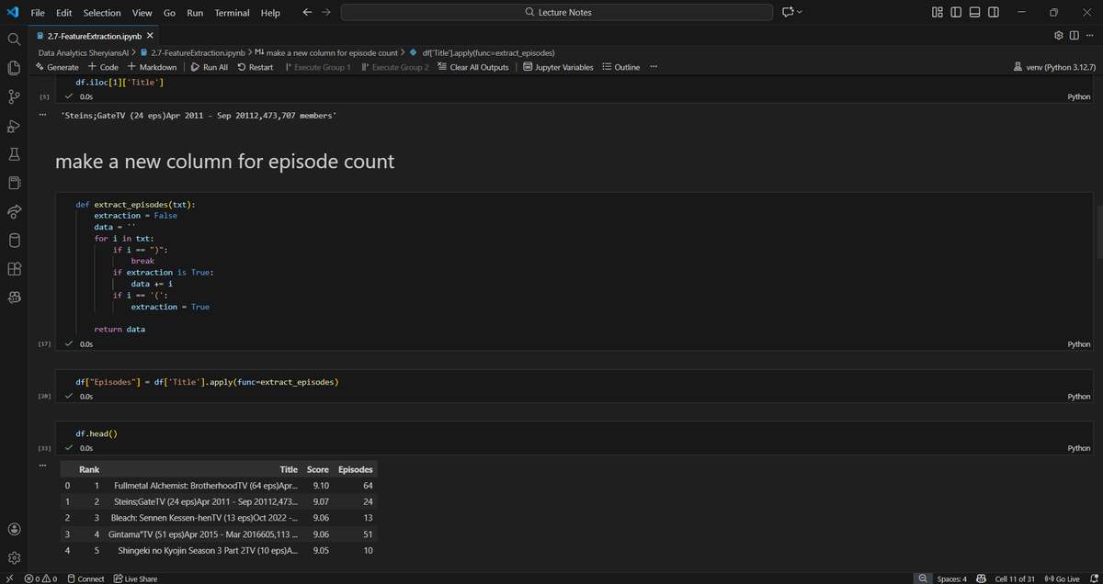The image size is (1103, 584).
Task: Click the Go Live status bar button
Action: point(1062,578)
